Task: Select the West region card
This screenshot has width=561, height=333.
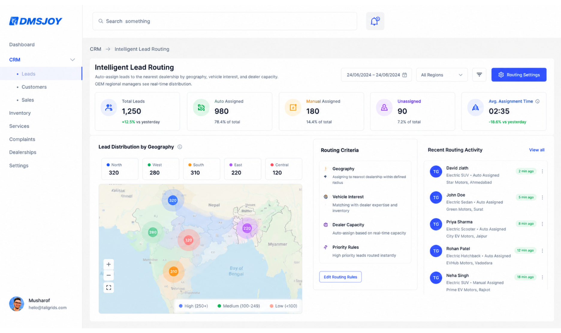Action: click(x=161, y=169)
